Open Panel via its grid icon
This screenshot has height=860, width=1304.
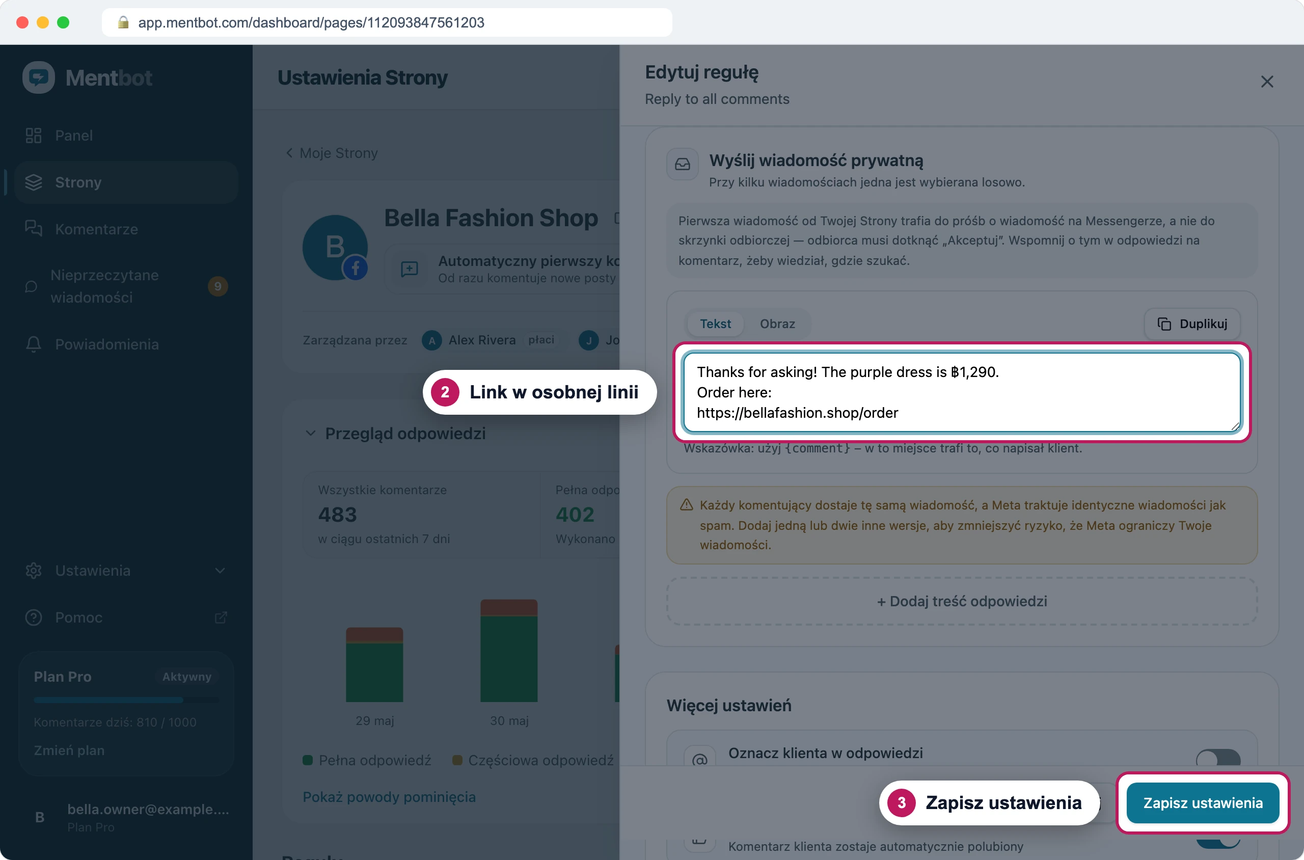(x=34, y=136)
